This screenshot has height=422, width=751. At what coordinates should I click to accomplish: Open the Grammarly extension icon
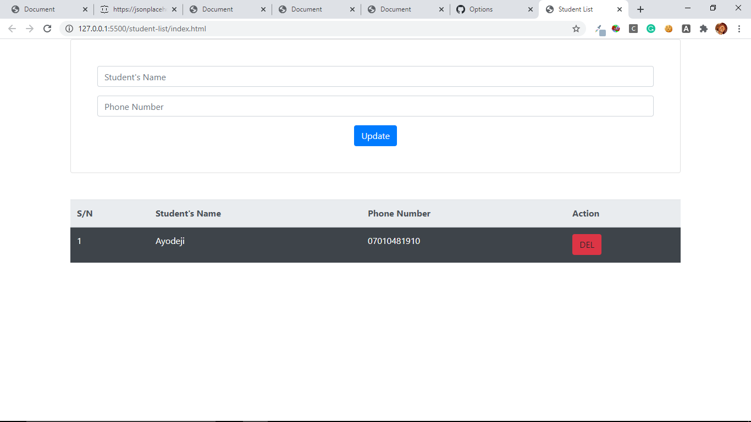pyautogui.click(x=651, y=29)
